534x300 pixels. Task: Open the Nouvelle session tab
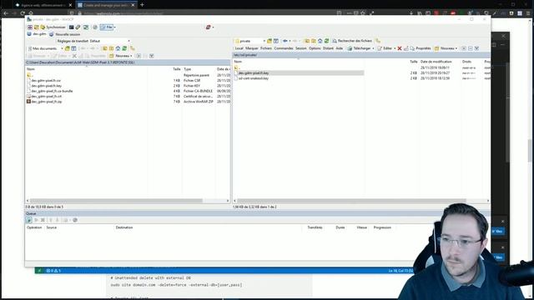(65, 34)
